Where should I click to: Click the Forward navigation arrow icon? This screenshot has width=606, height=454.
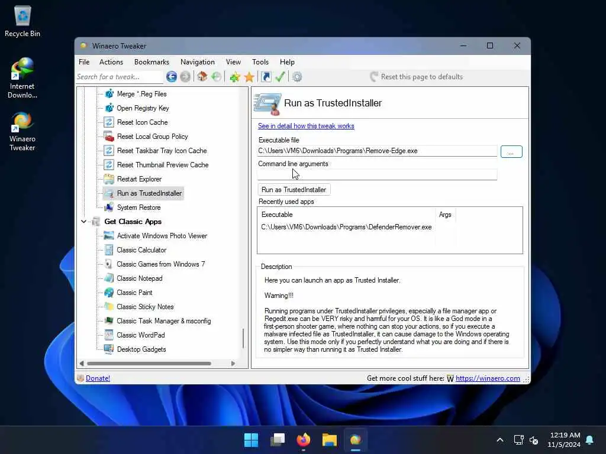click(x=185, y=77)
